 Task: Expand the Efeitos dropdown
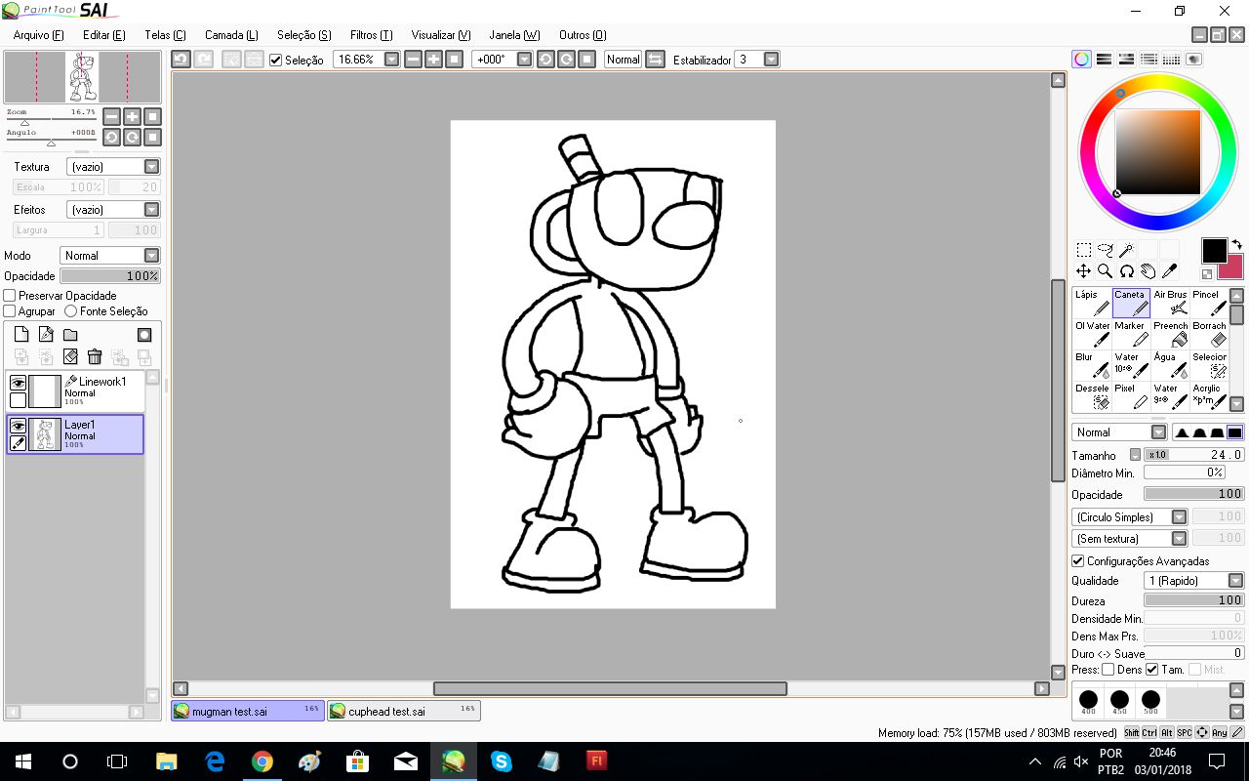151,210
